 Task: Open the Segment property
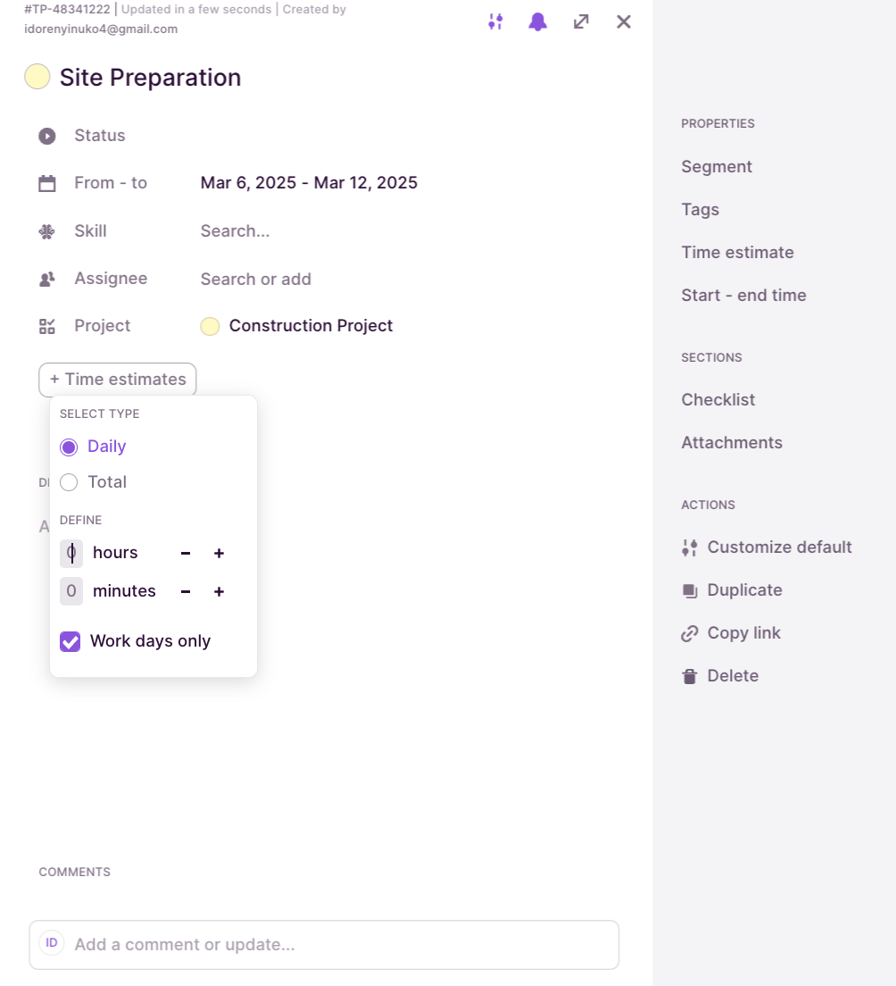717,166
